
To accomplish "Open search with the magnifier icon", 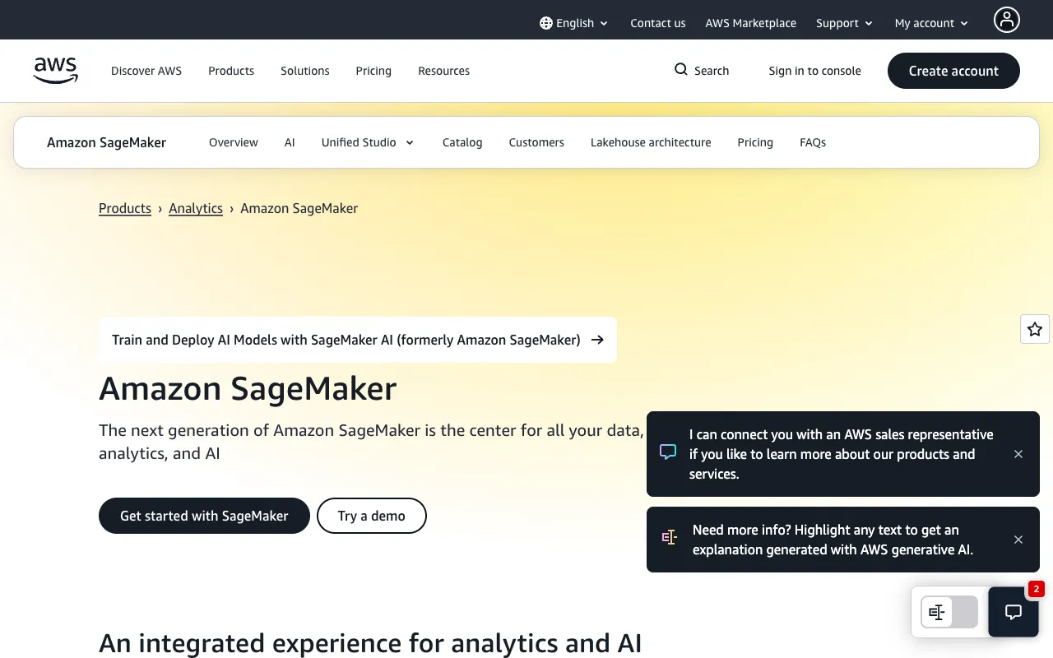I will [x=680, y=70].
